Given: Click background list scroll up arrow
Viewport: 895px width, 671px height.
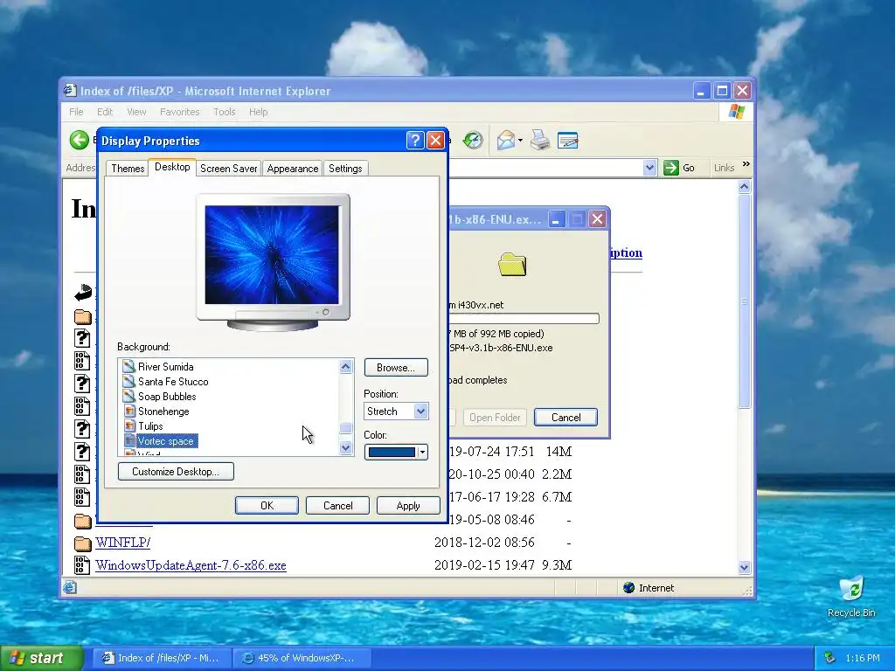Looking at the screenshot, I should click(345, 367).
